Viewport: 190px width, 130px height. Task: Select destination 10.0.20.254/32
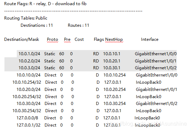point(27,97)
